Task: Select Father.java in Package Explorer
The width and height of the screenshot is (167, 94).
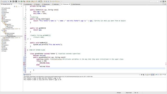Action: point(10,35)
